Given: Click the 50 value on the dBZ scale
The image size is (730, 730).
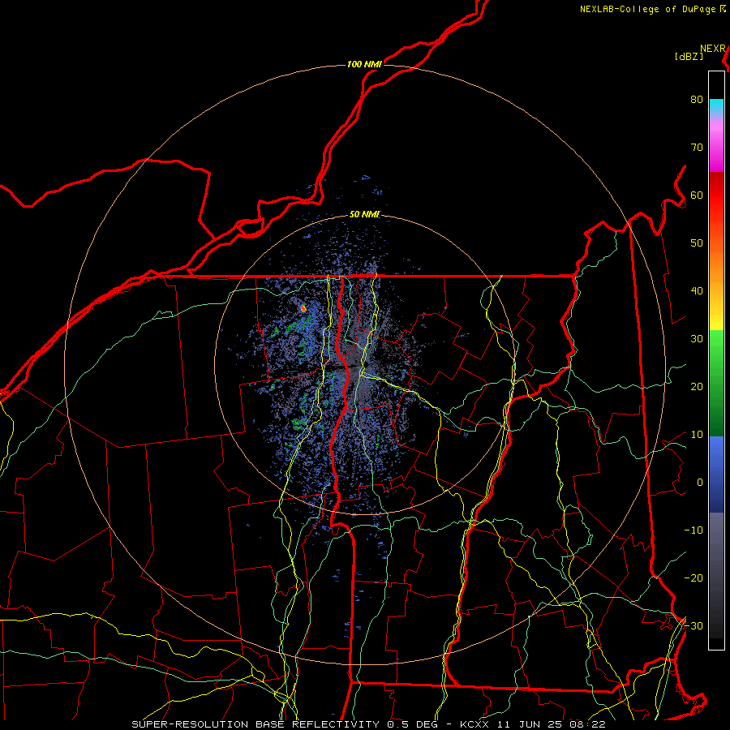Looking at the screenshot, I should [x=697, y=243].
